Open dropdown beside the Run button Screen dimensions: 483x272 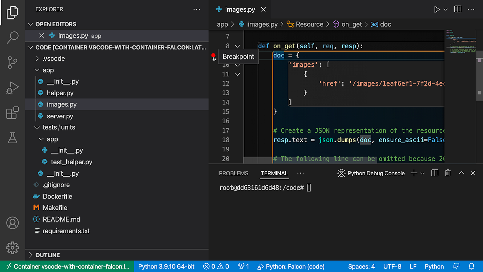[445, 9]
